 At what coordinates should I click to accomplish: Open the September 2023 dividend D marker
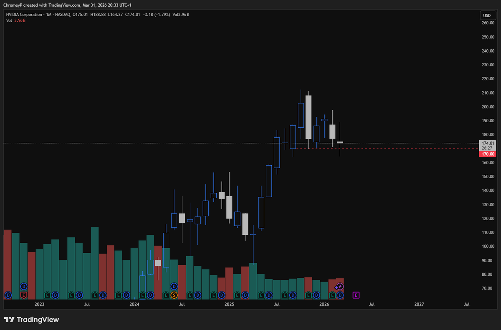(x=103, y=295)
